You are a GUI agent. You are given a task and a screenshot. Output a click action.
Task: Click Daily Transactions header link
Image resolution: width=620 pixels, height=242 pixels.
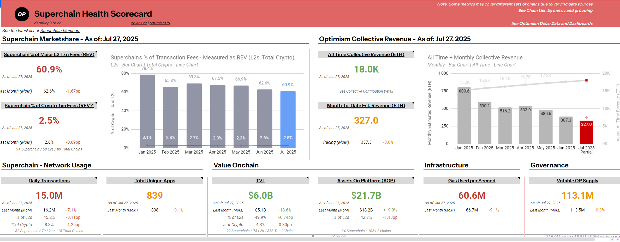pos(49,180)
